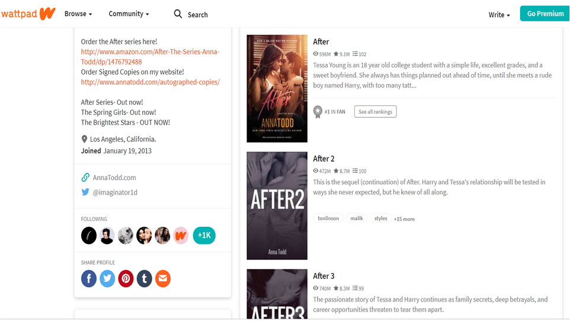Select the tonlinson tag
Viewport: 570px width, 321px height.
(328, 219)
